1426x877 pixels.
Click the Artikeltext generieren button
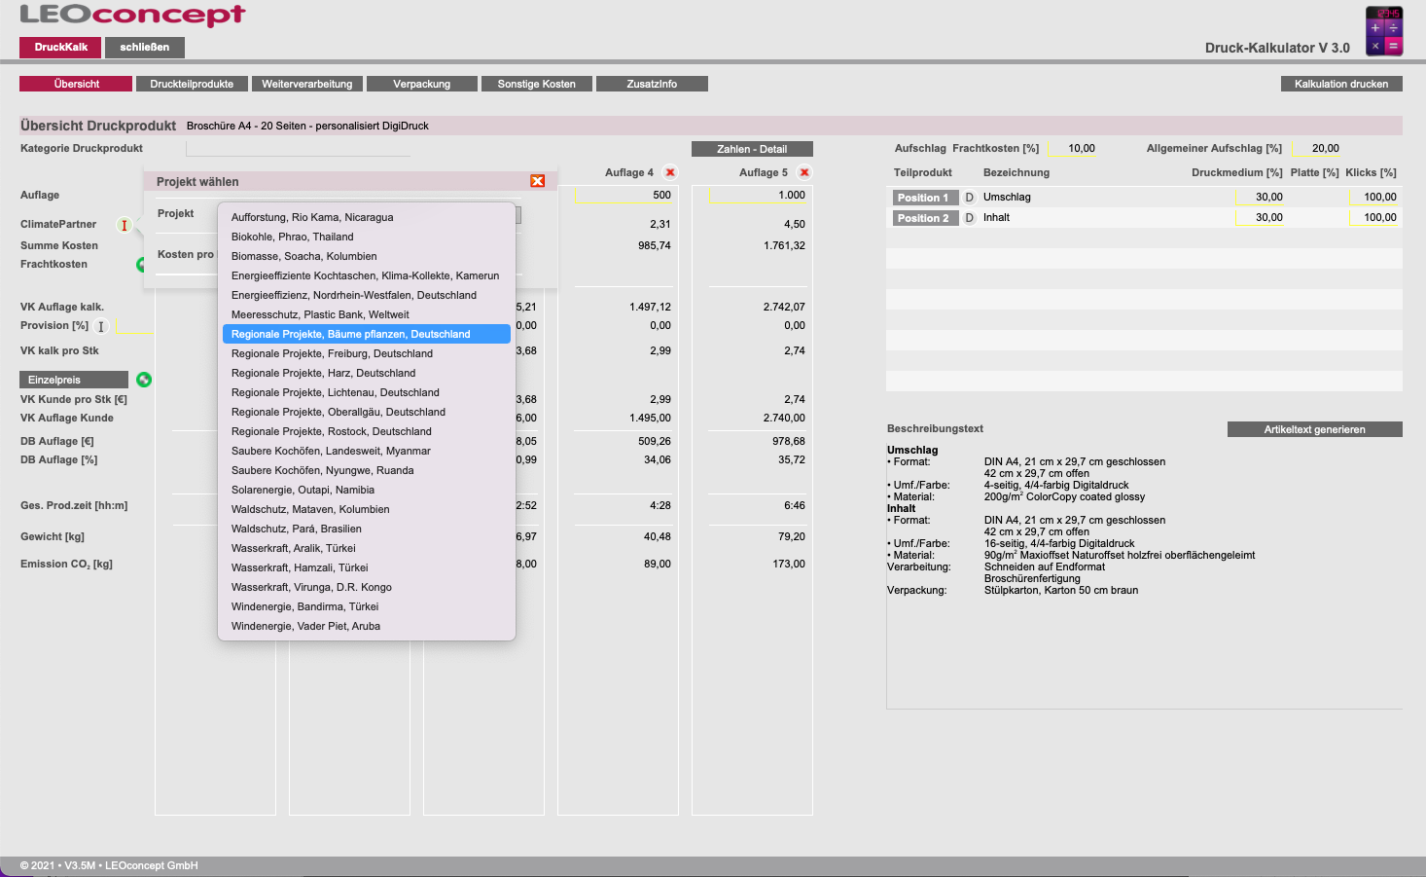click(x=1314, y=429)
